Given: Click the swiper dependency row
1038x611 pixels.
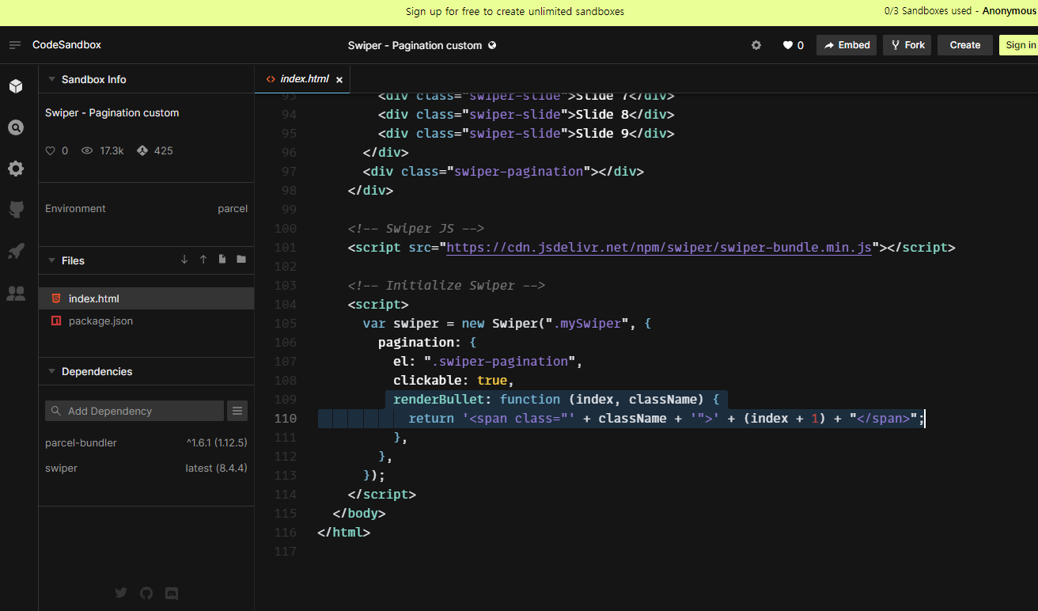Looking at the screenshot, I should point(146,468).
